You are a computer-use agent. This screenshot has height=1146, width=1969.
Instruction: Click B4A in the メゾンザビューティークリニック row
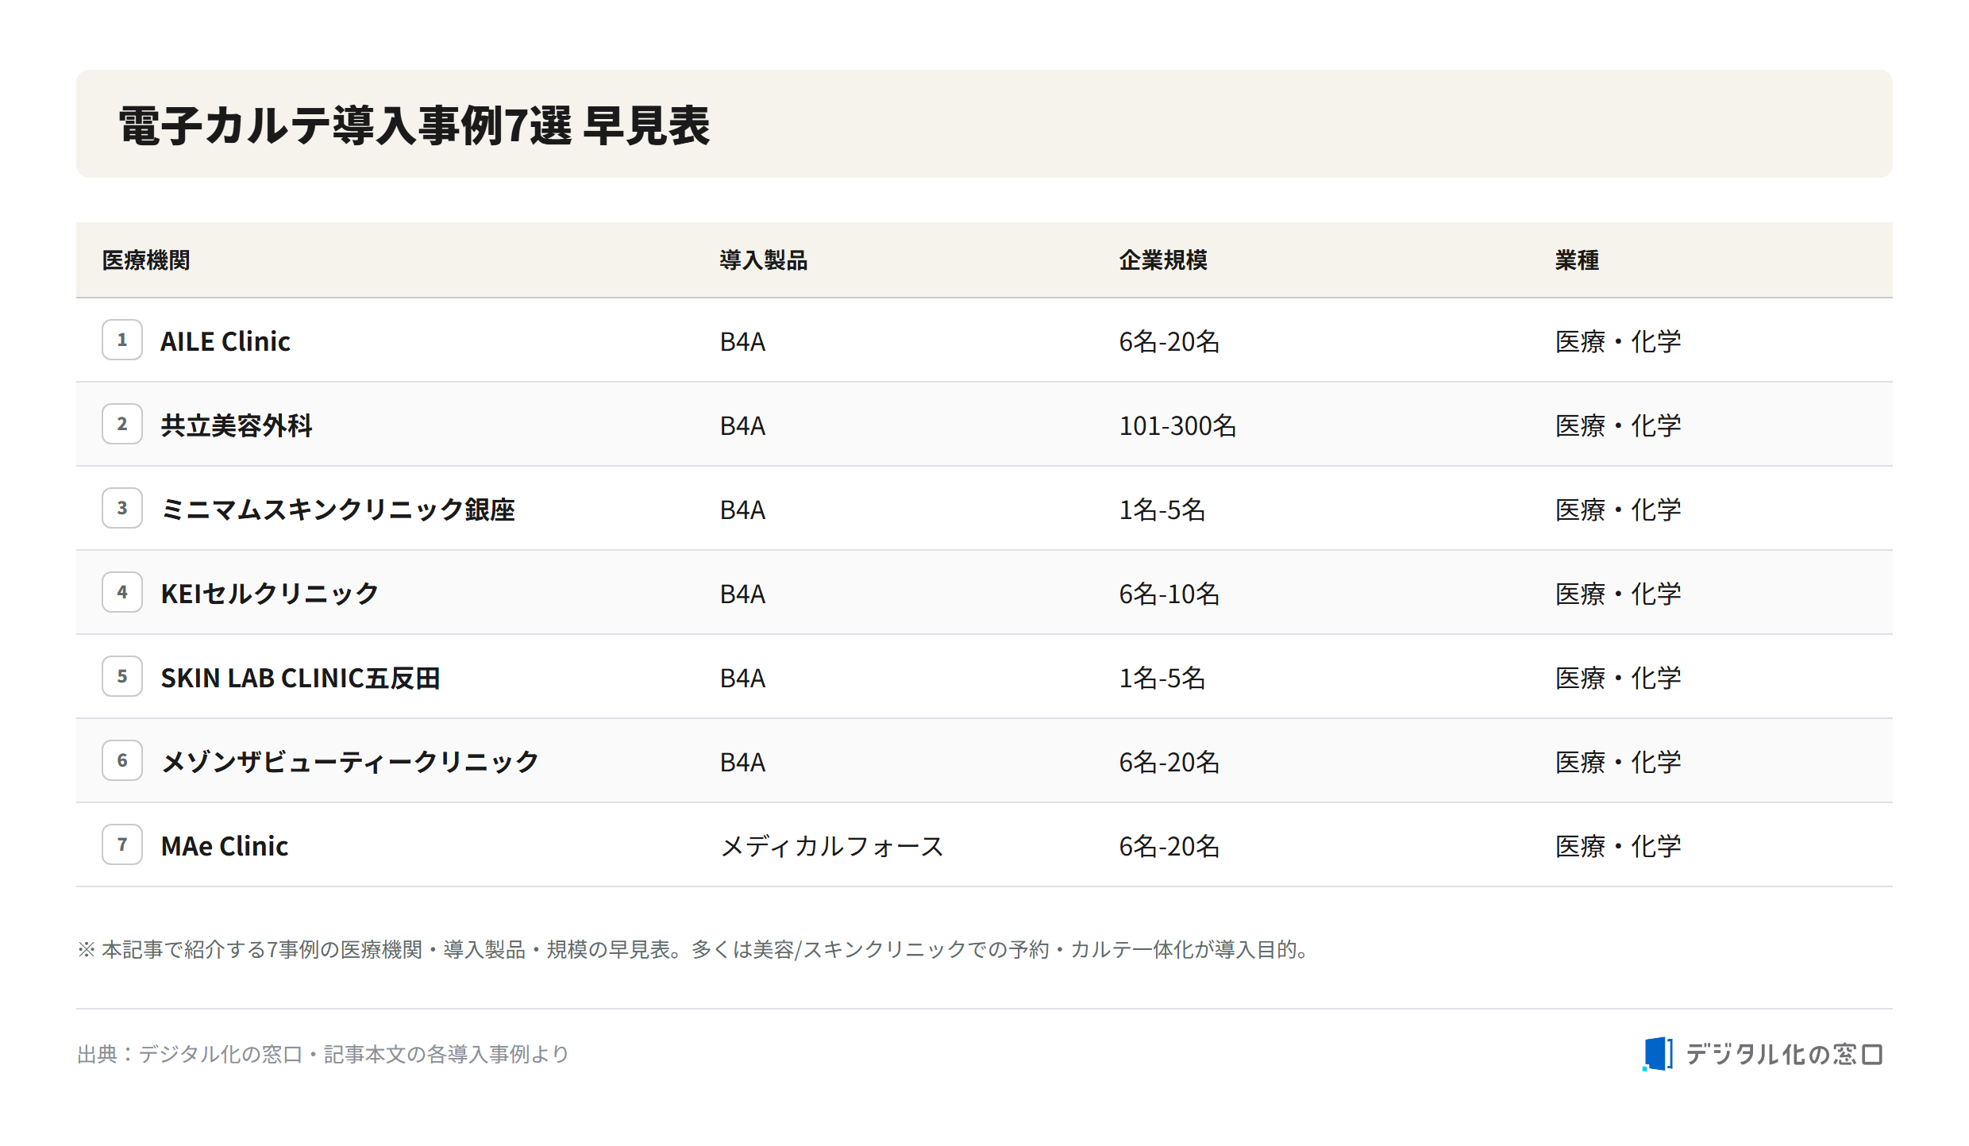[742, 762]
